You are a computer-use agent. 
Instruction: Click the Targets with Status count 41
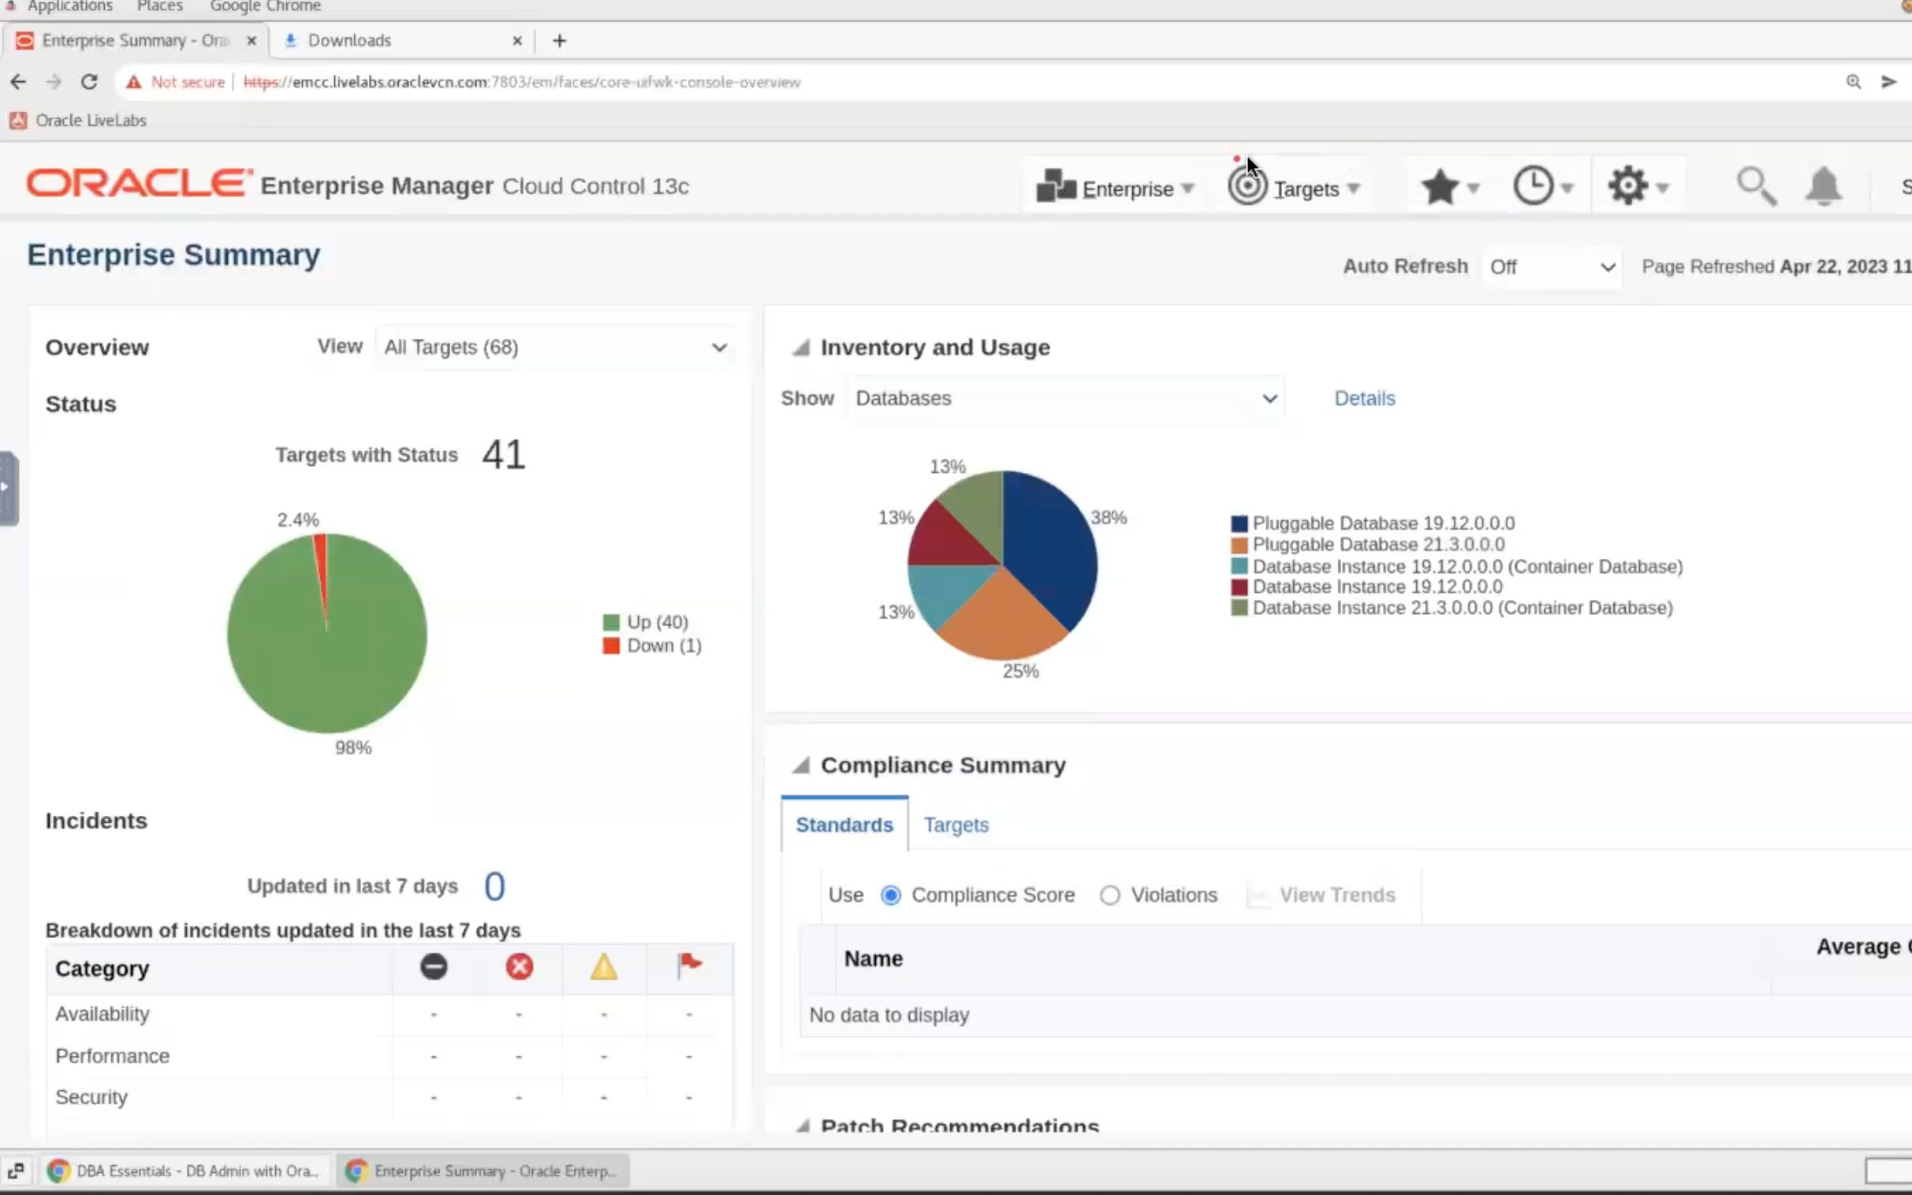(x=504, y=456)
